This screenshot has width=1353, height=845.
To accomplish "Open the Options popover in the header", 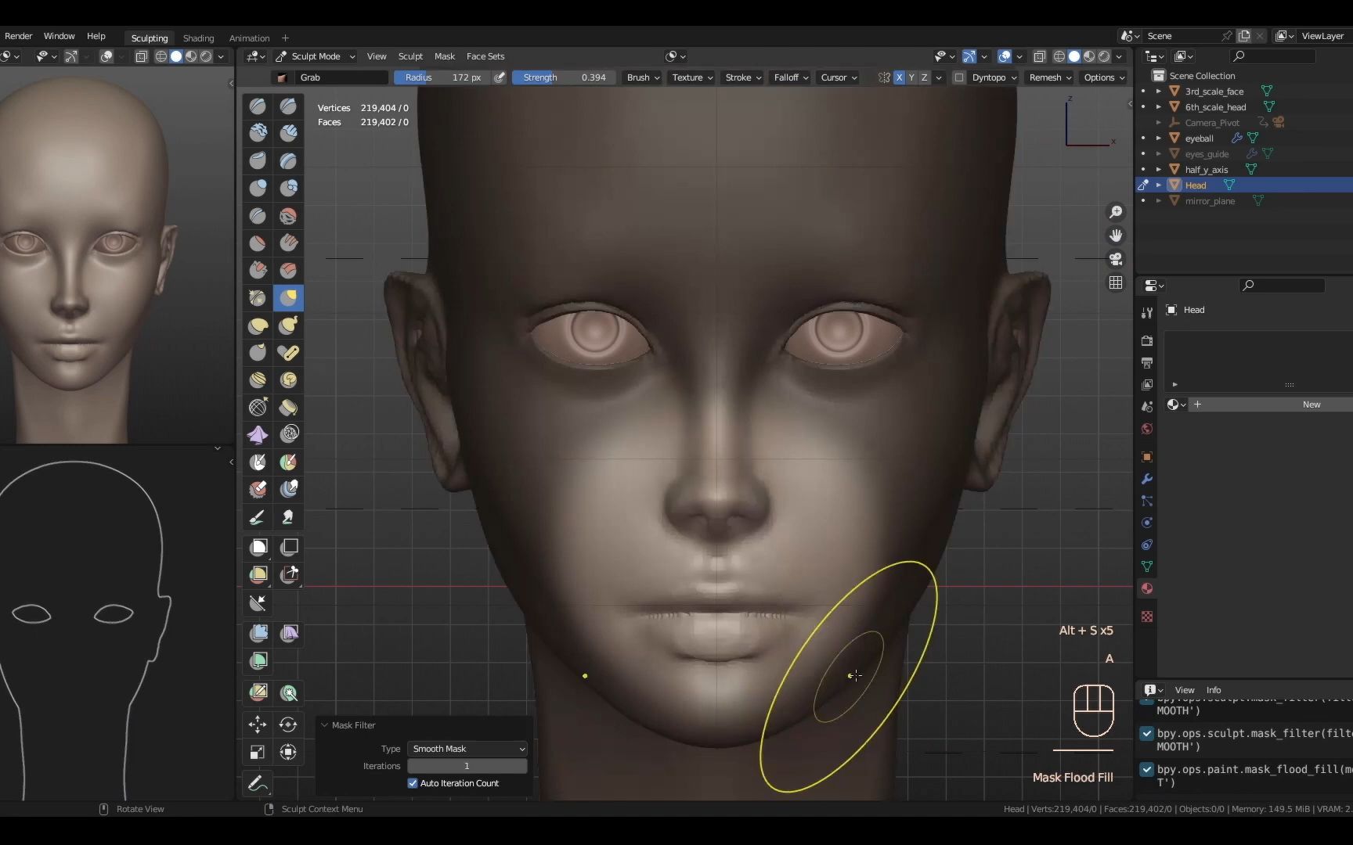I will click(x=1103, y=77).
